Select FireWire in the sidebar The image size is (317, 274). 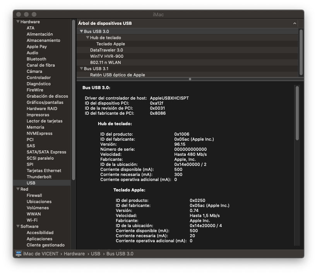[x=35, y=90]
